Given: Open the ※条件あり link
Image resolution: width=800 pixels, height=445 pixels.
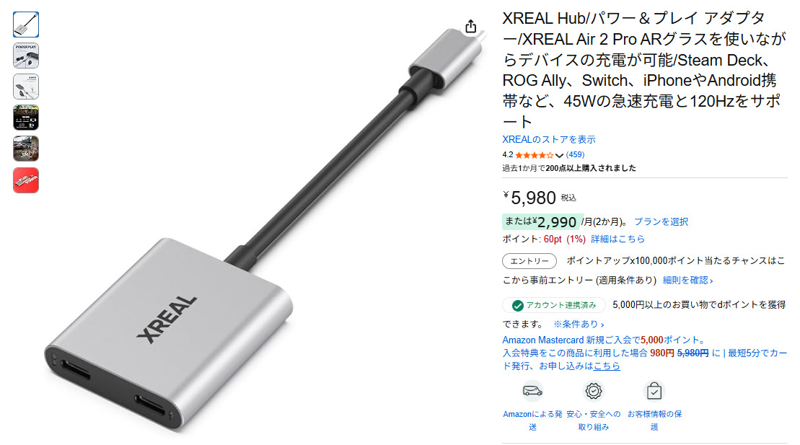Looking at the screenshot, I should 579,324.
